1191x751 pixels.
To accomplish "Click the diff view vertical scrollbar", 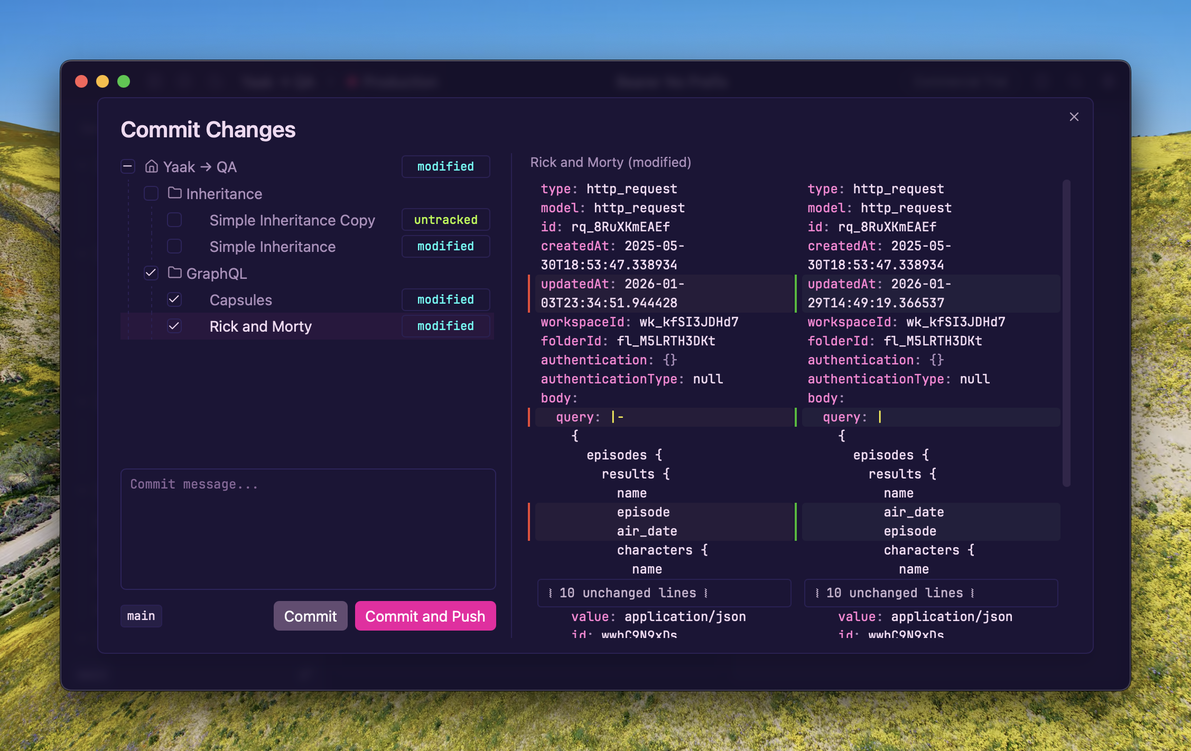I will coord(1066,333).
